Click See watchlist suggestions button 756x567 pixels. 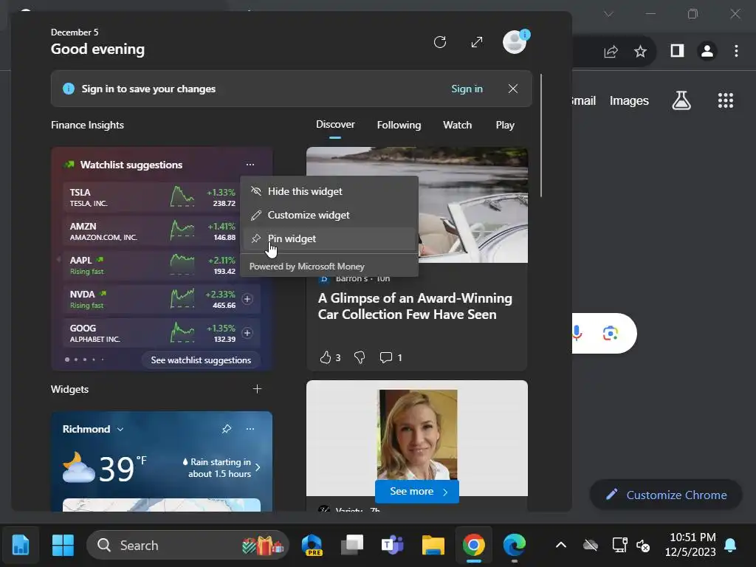tap(201, 360)
